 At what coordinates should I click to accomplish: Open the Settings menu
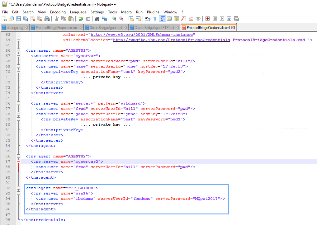(97, 12)
